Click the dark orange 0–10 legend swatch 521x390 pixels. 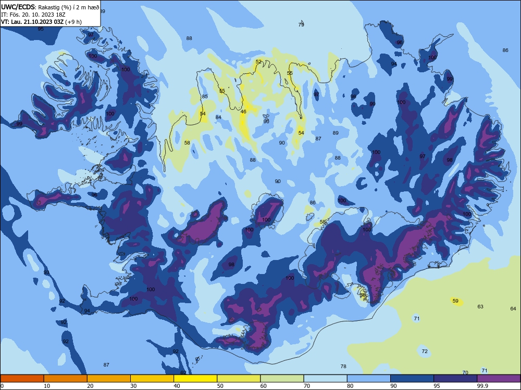pyautogui.click(x=22, y=379)
